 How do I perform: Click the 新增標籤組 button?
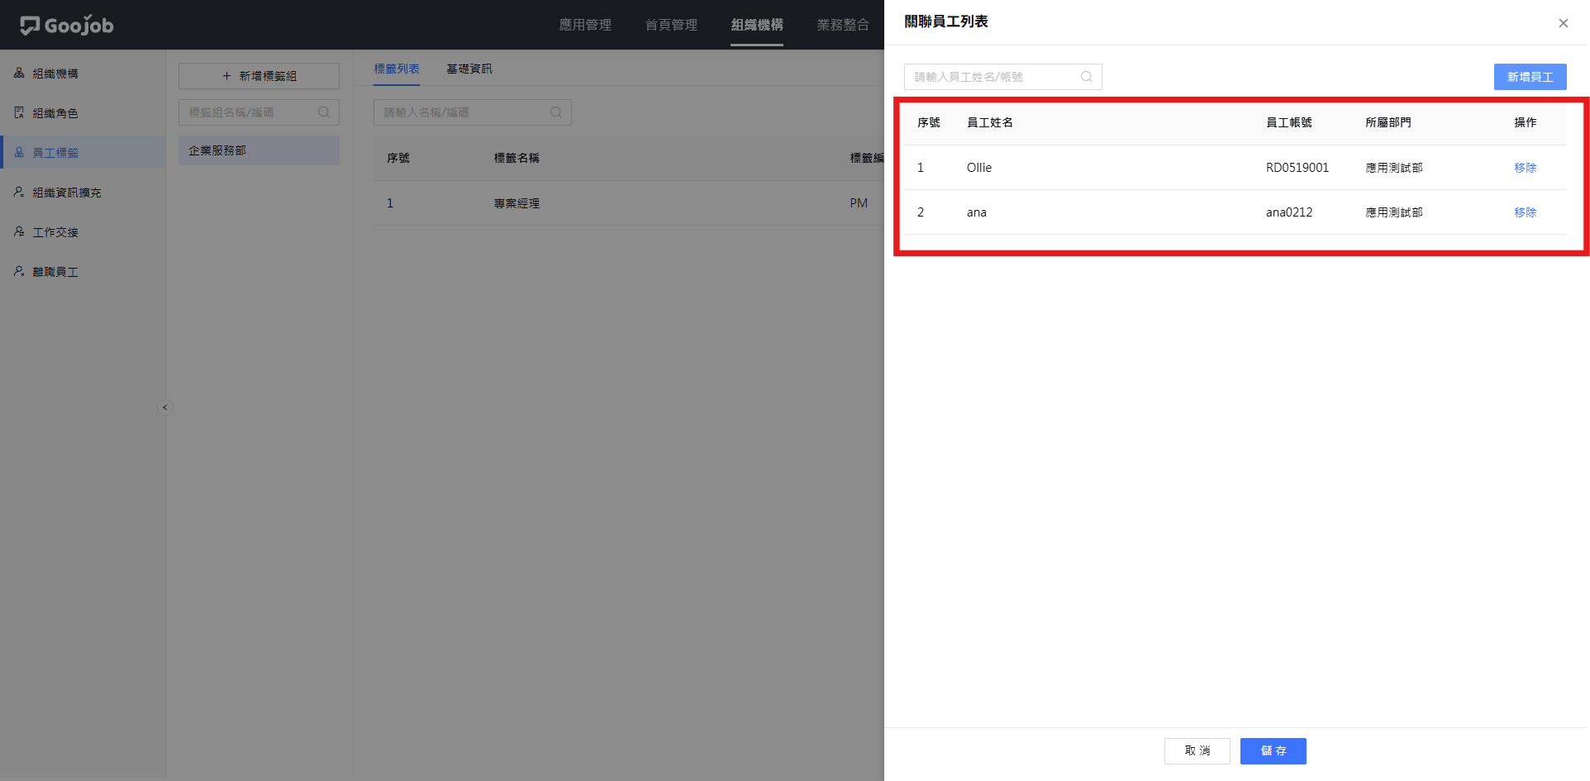pos(259,76)
